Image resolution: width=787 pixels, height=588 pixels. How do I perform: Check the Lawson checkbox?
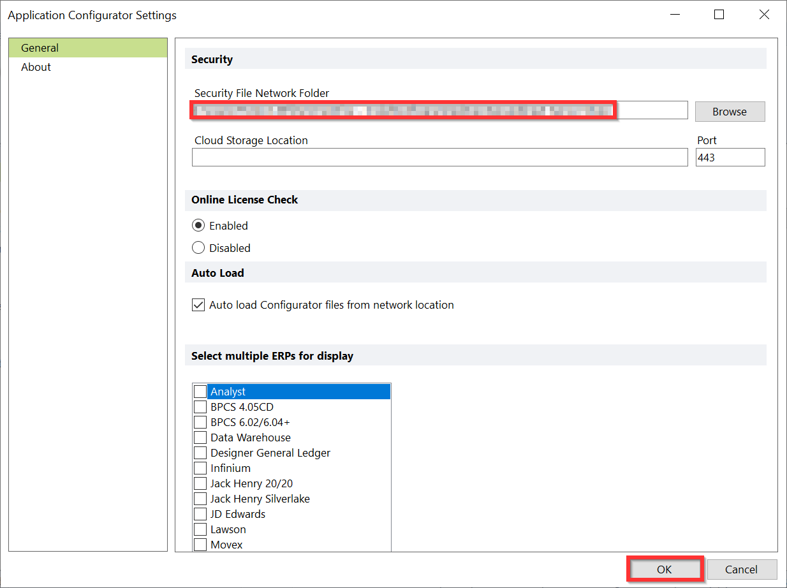tap(200, 529)
